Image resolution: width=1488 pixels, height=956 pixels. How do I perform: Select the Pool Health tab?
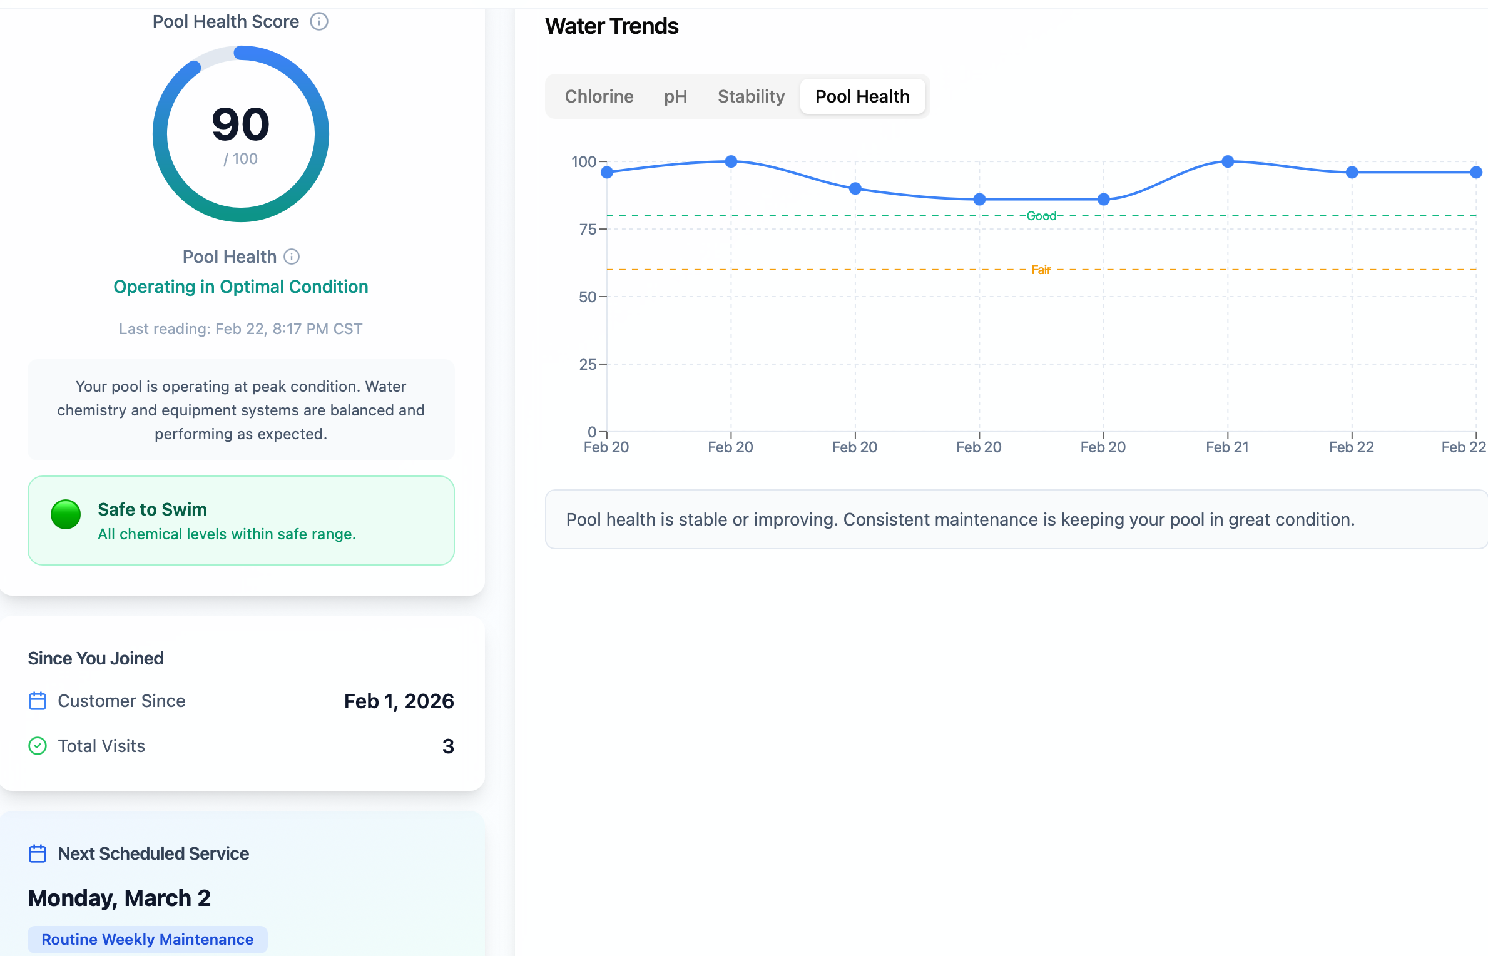[862, 96]
